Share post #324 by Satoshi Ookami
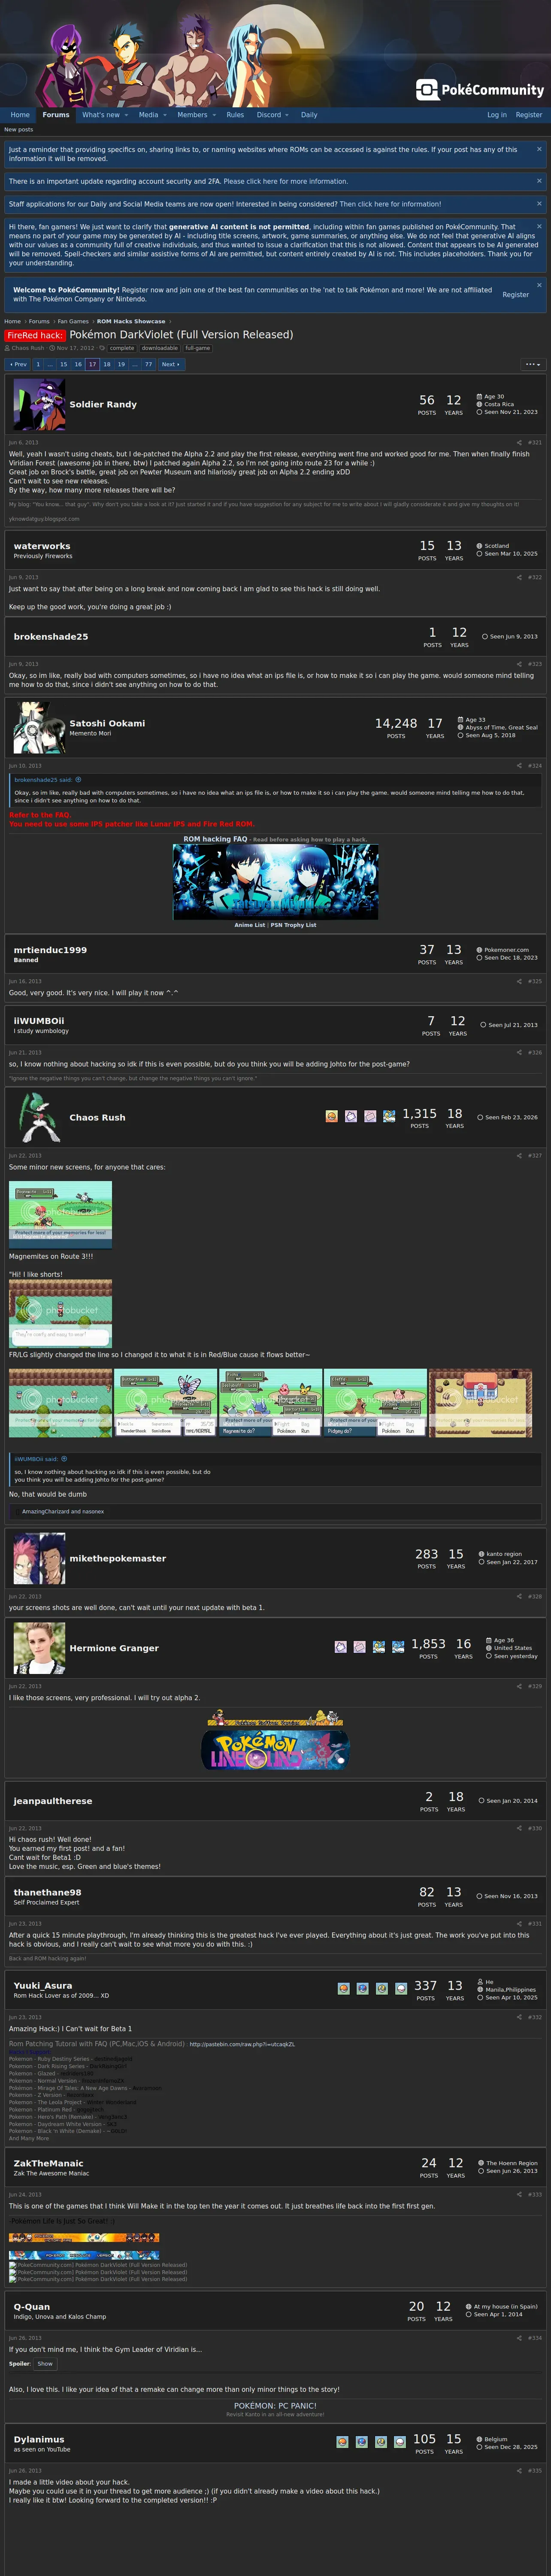 point(519,766)
